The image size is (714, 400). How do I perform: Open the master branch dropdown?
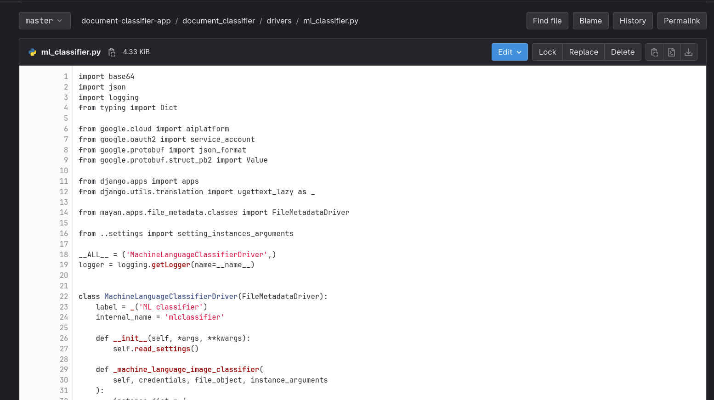click(x=45, y=21)
